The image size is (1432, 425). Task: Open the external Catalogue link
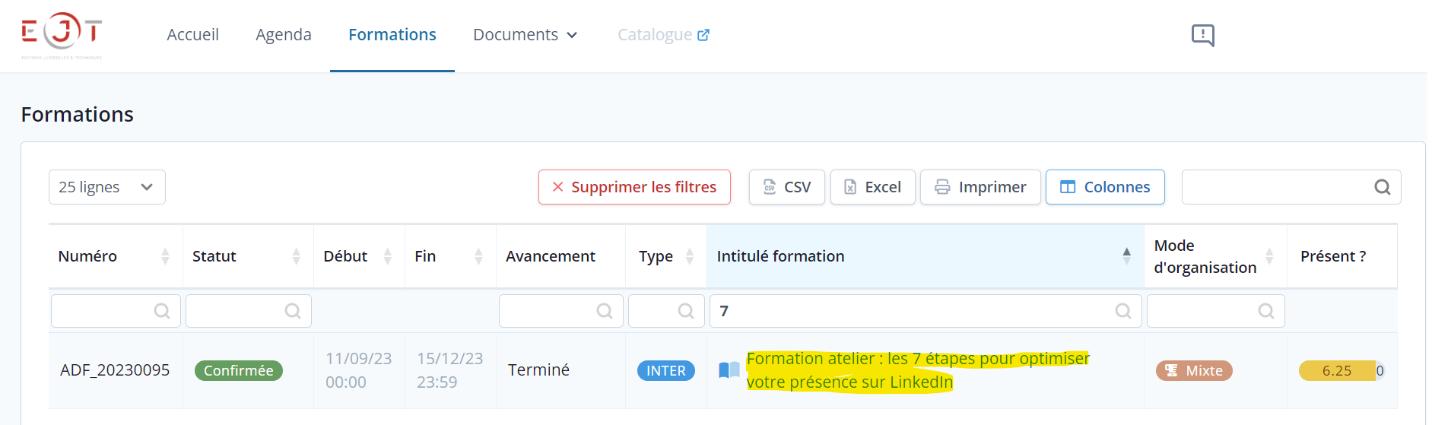tap(663, 35)
